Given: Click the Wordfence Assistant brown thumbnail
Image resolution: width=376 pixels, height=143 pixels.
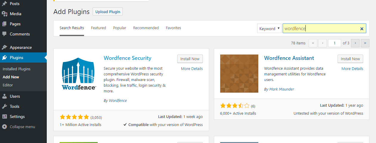Looking at the screenshot, I should click(x=239, y=74).
